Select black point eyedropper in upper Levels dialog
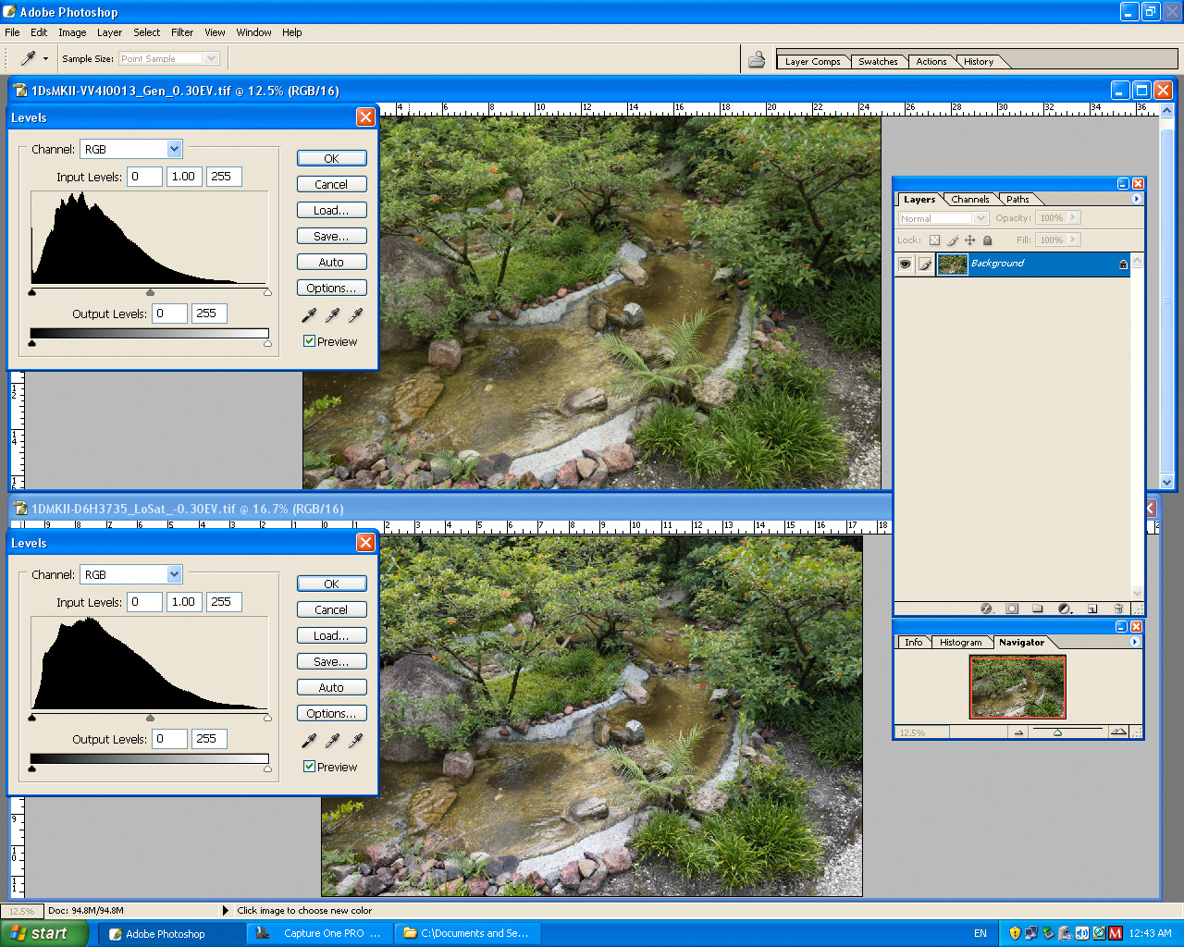Screen dimensions: 1184x947 [309, 315]
